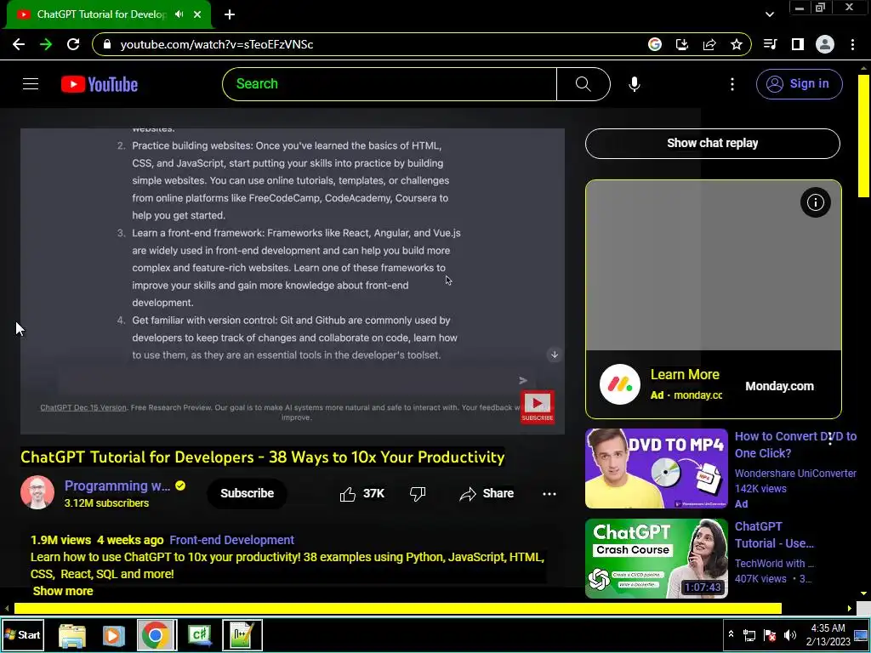Click Wondershare UniConverter channel name
This screenshot has height=653, width=871.
pos(795,474)
